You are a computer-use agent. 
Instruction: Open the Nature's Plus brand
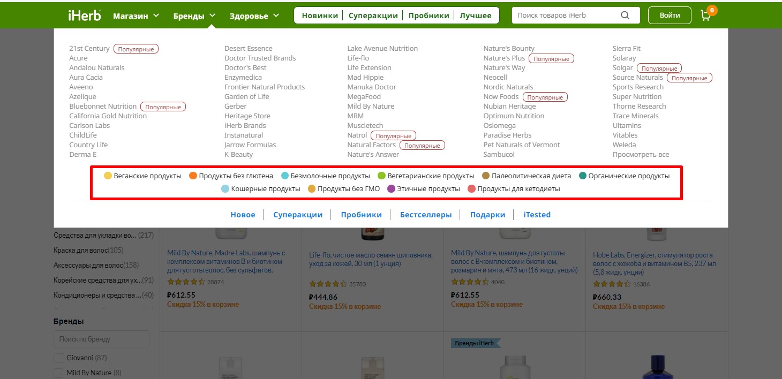(x=504, y=58)
